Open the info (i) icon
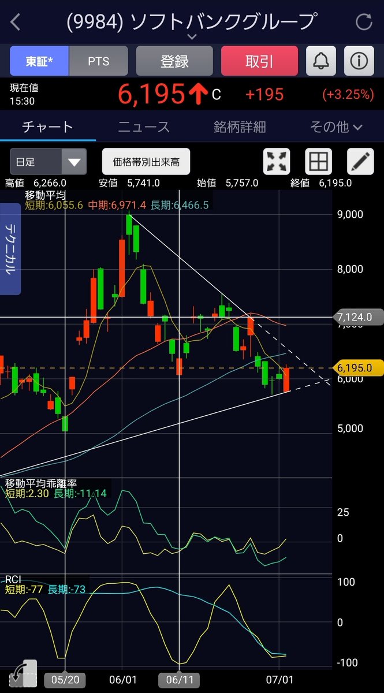Viewport: 384px width, 693px height. (359, 61)
